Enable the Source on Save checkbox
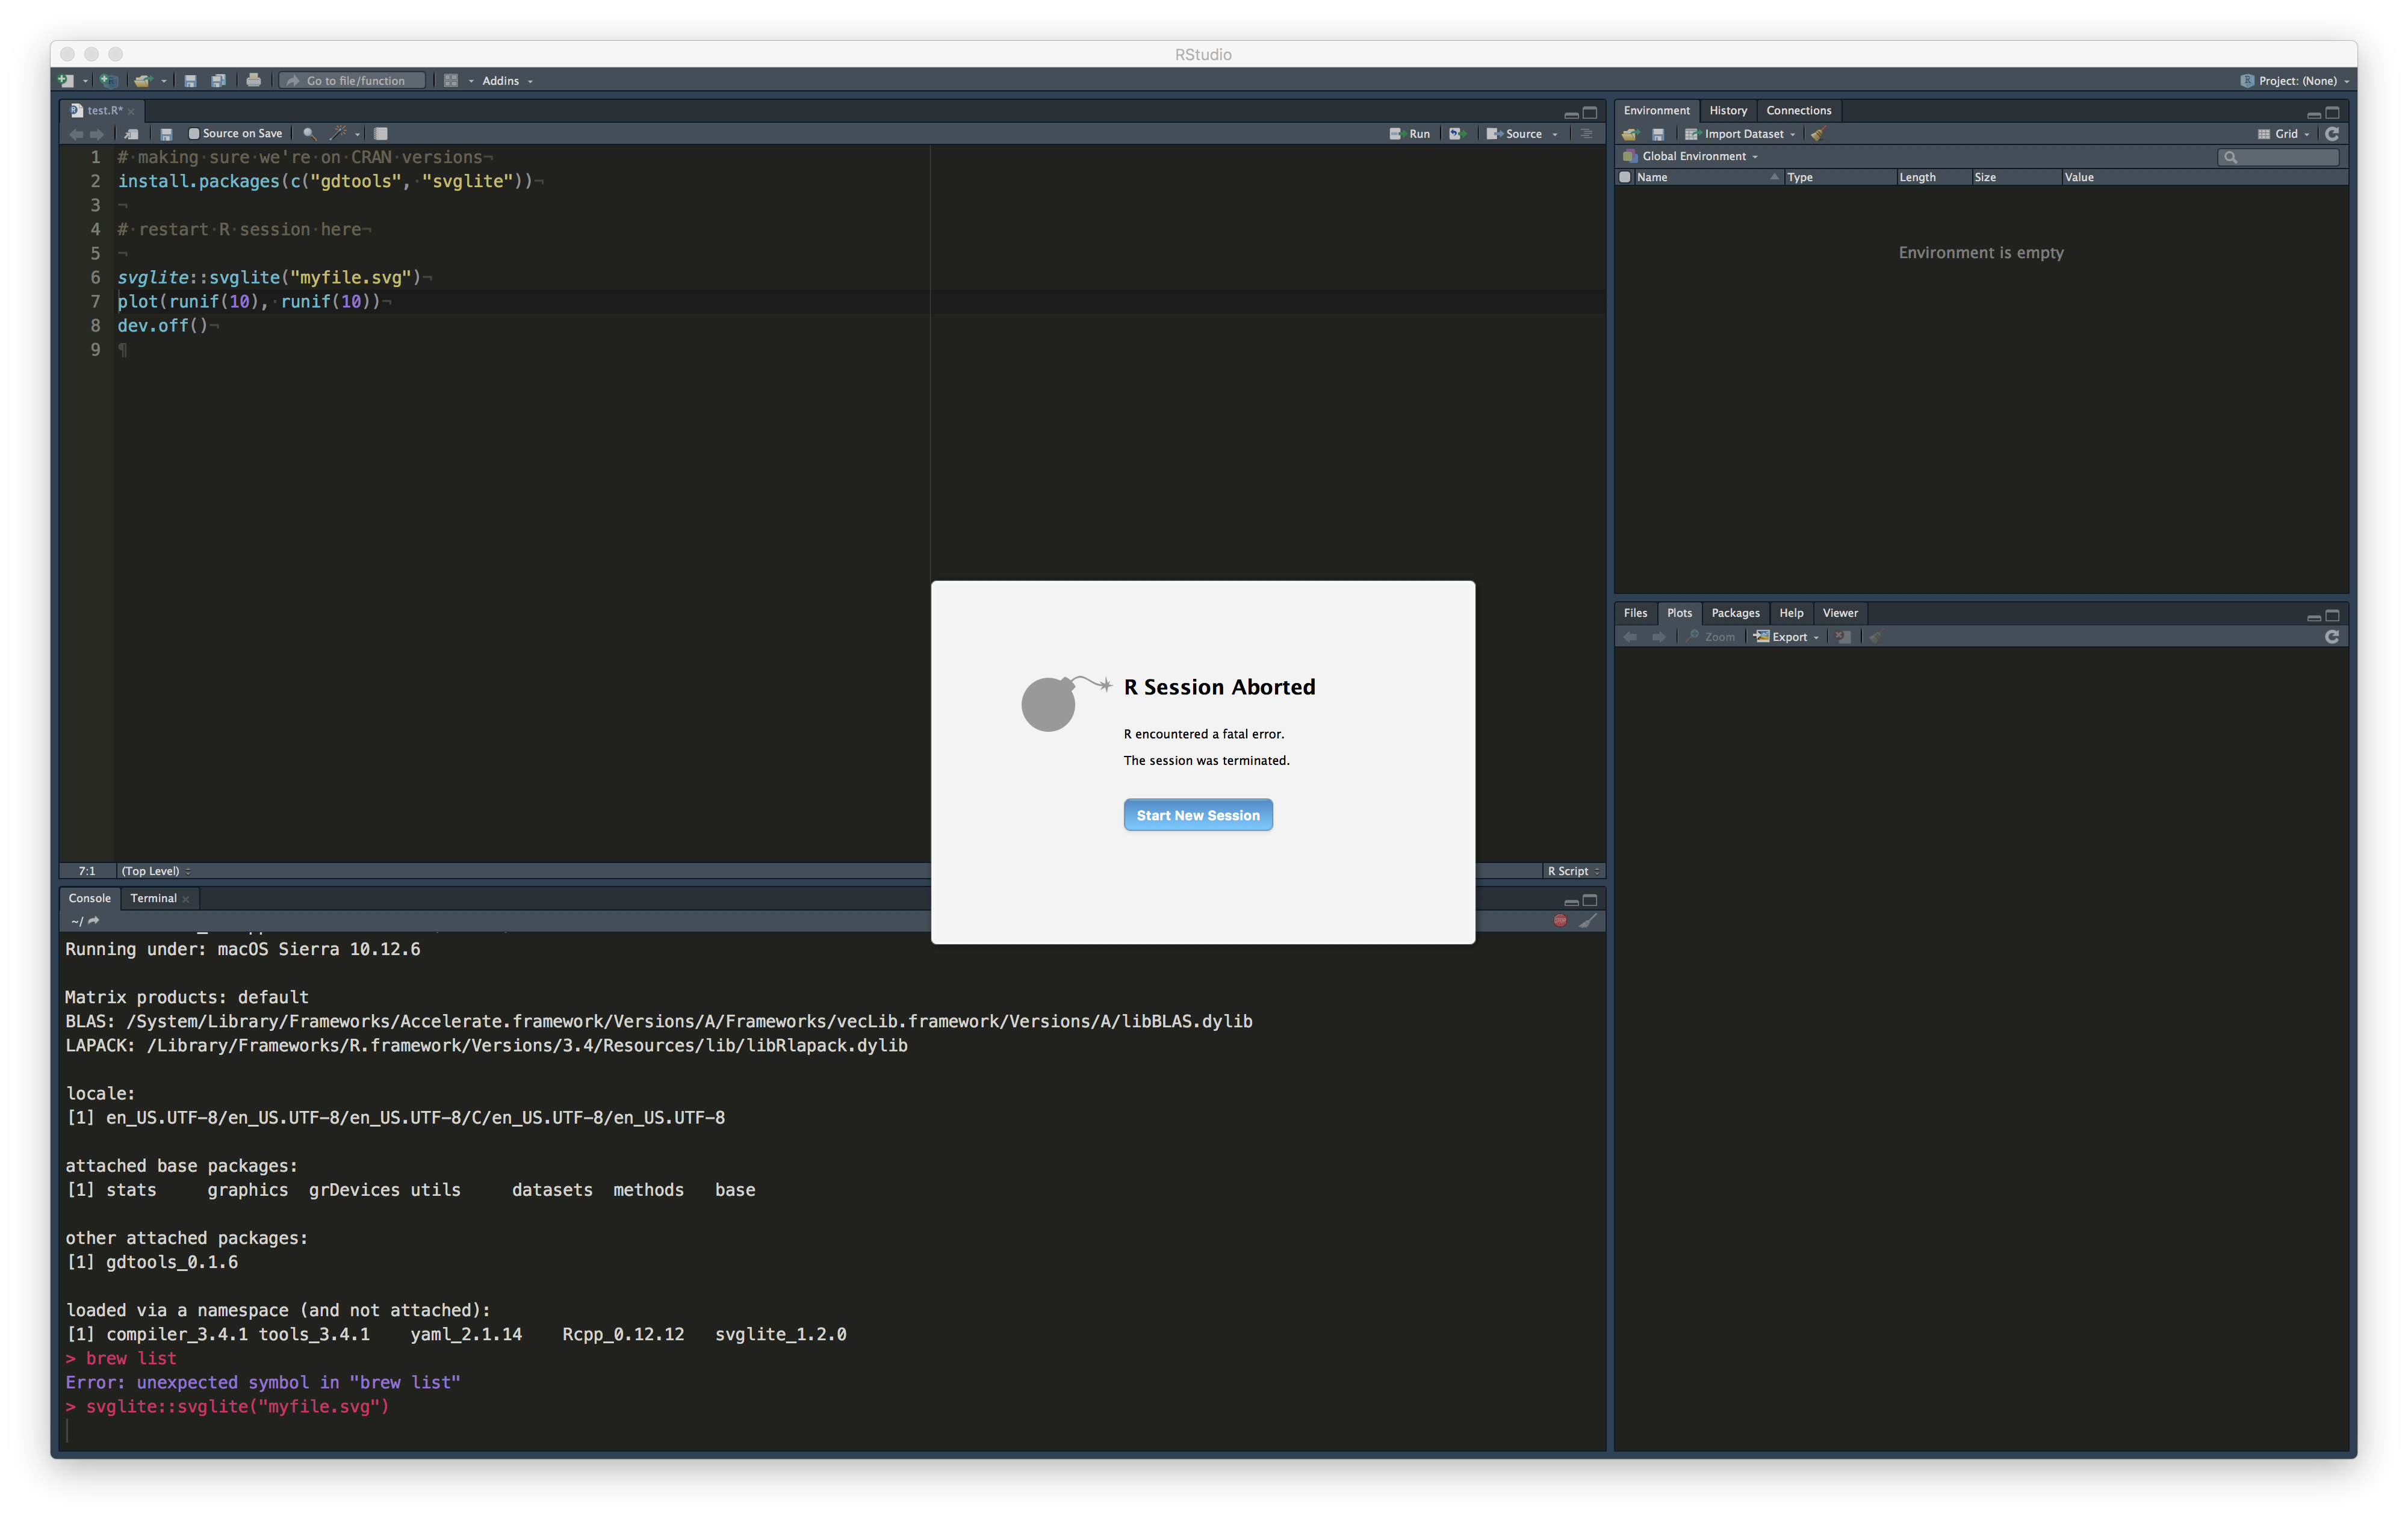The width and height of the screenshot is (2408, 1519). (195, 133)
